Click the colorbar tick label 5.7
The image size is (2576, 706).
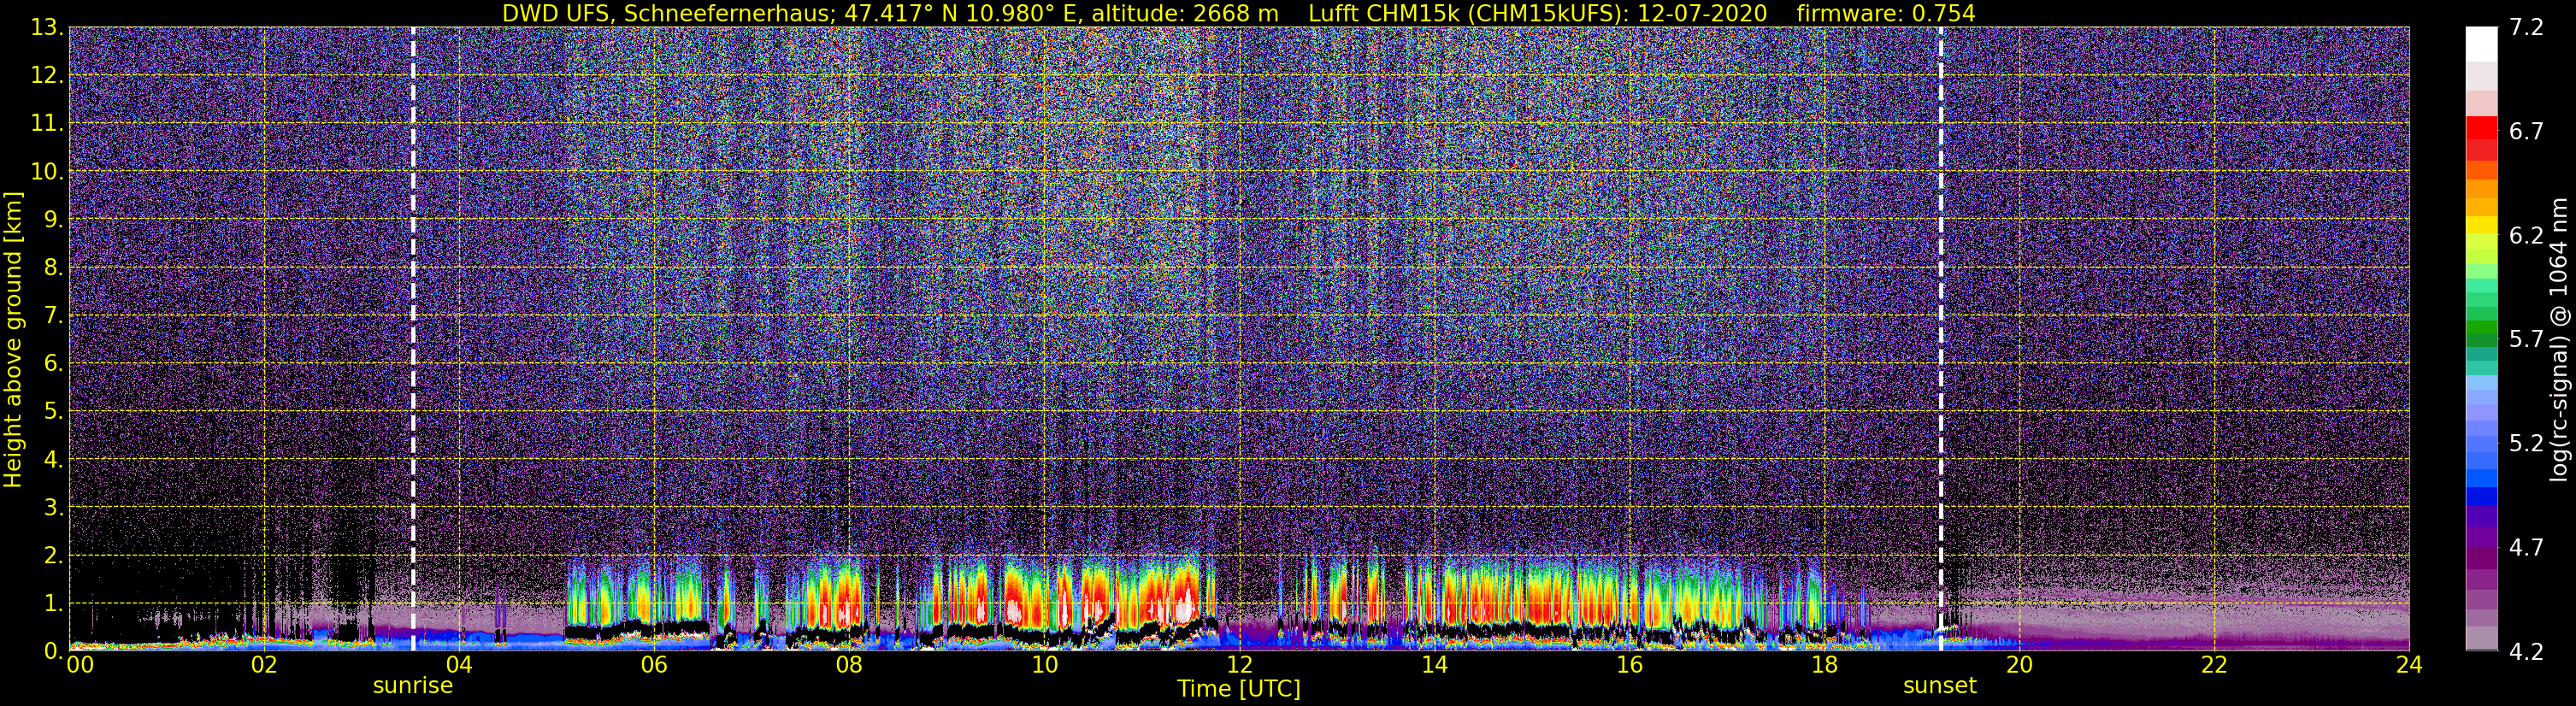click(x=2526, y=339)
